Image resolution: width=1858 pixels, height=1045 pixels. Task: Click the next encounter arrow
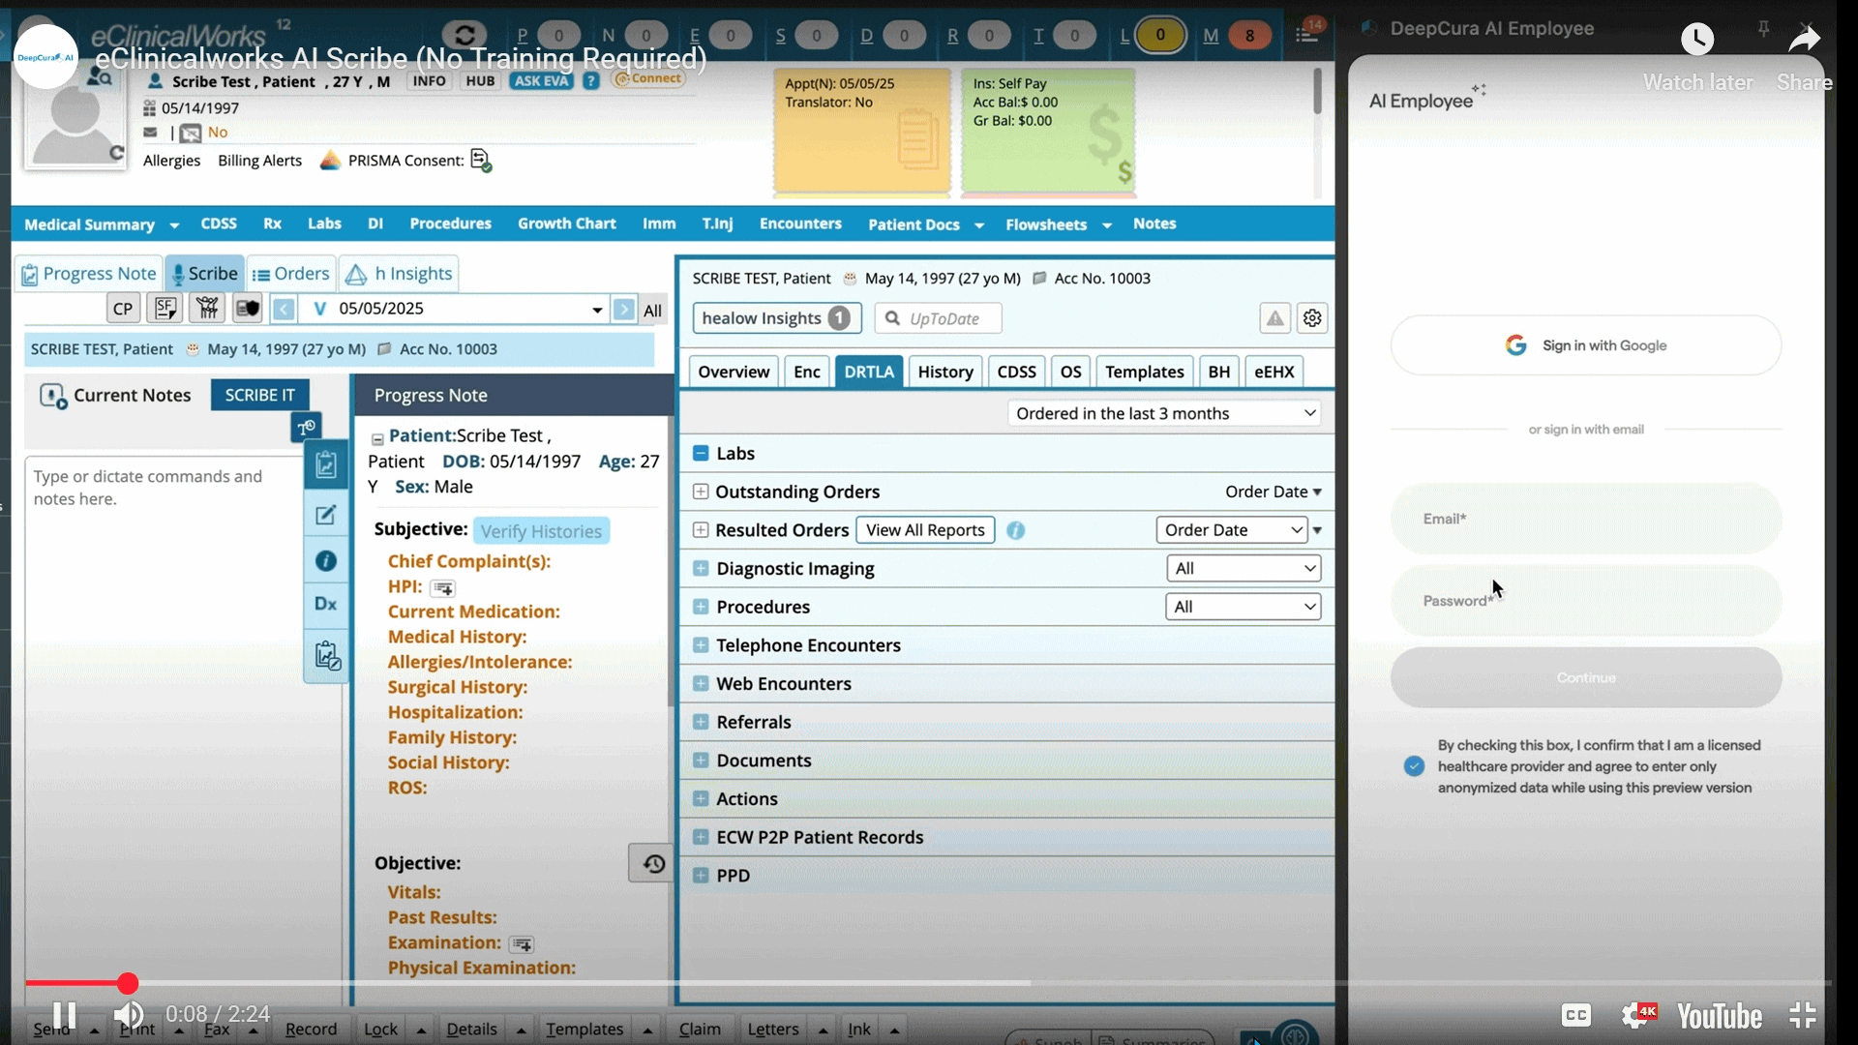(x=624, y=309)
